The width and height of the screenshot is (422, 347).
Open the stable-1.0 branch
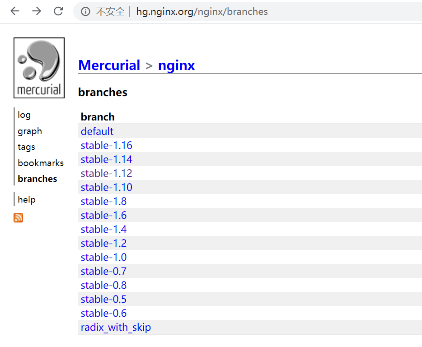(x=103, y=257)
